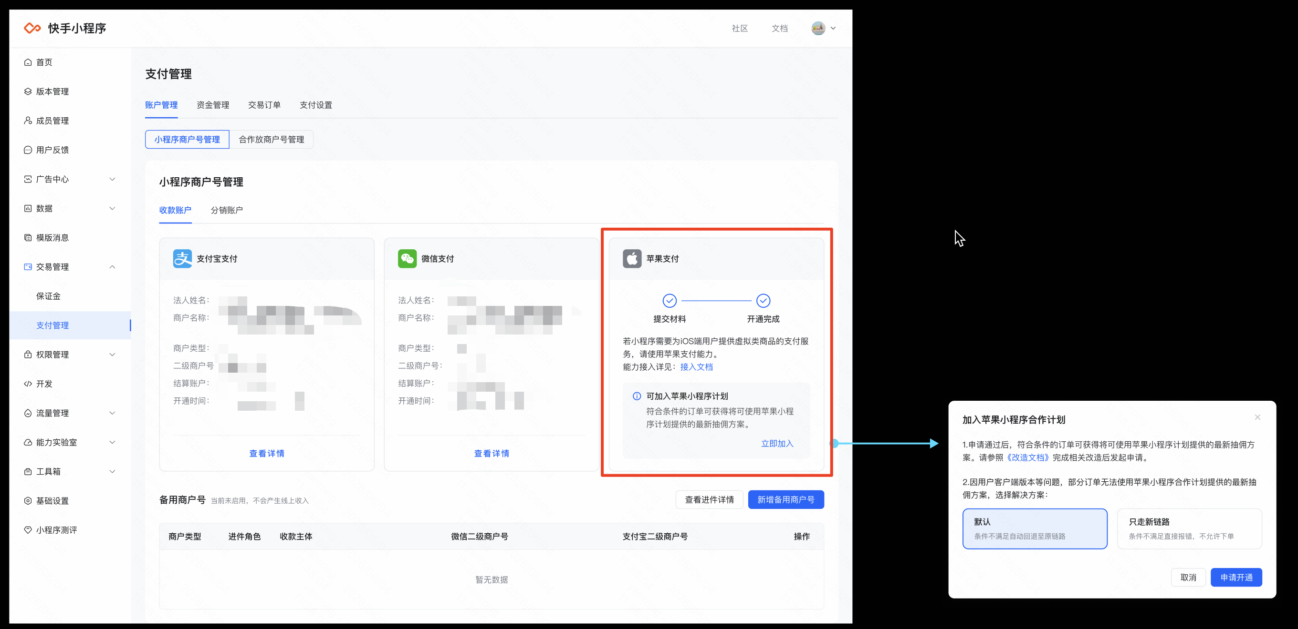
Task: Expand the 工具箱 sidebar menu
Action: point(112,471)
